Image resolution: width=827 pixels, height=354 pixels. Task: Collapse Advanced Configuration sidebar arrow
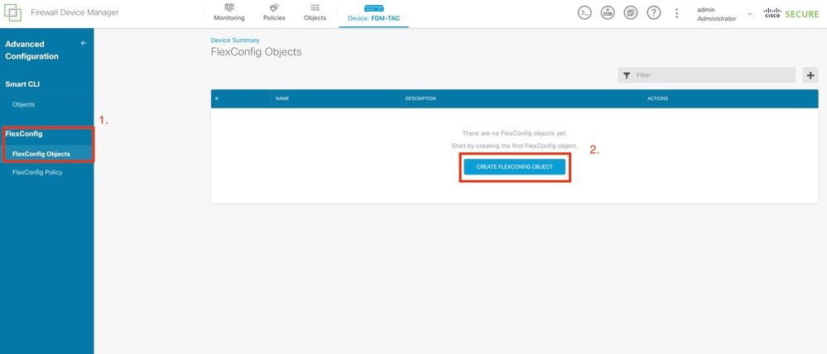click(84, 43)
